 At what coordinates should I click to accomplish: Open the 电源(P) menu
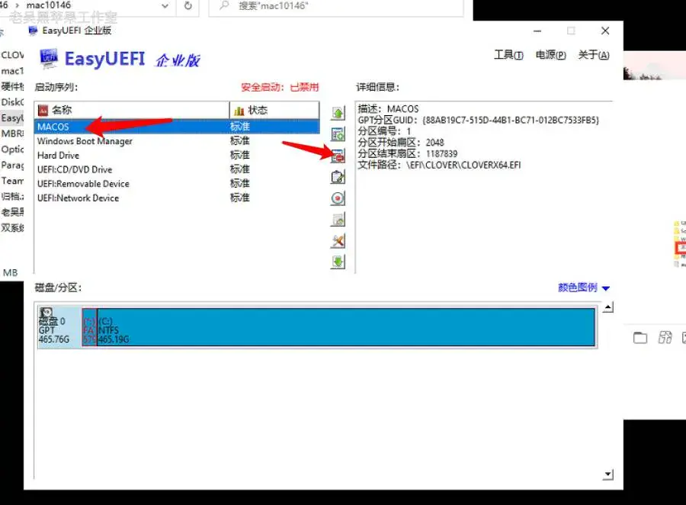(550, 55)
